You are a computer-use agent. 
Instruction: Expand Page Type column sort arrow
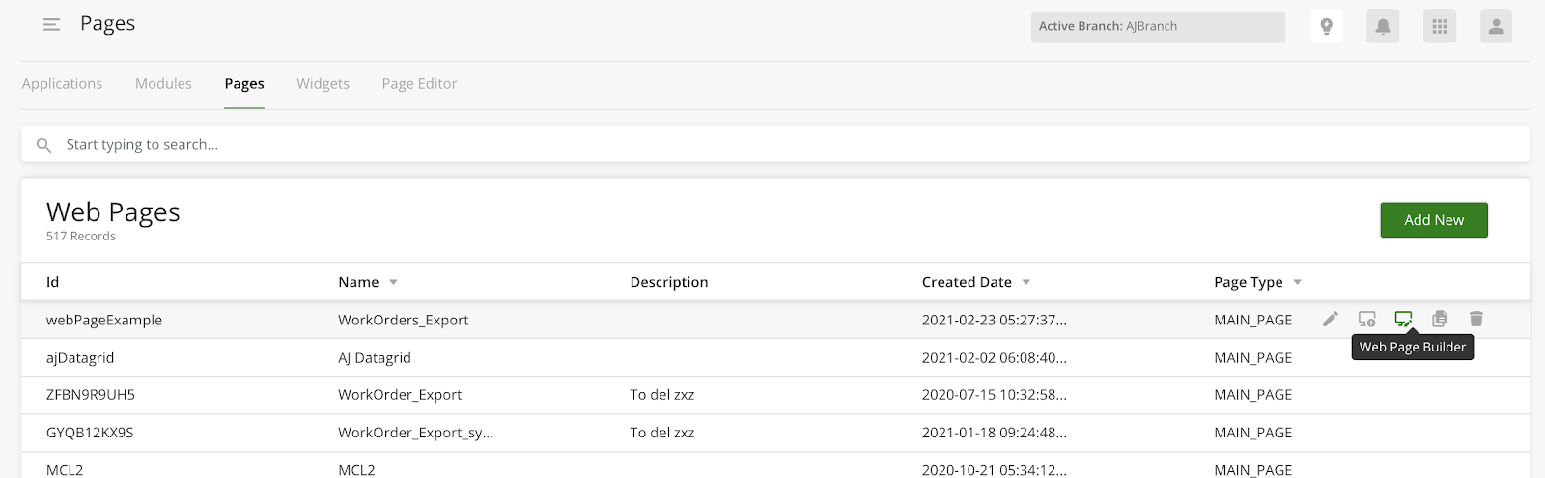[x=1297, y=282]
